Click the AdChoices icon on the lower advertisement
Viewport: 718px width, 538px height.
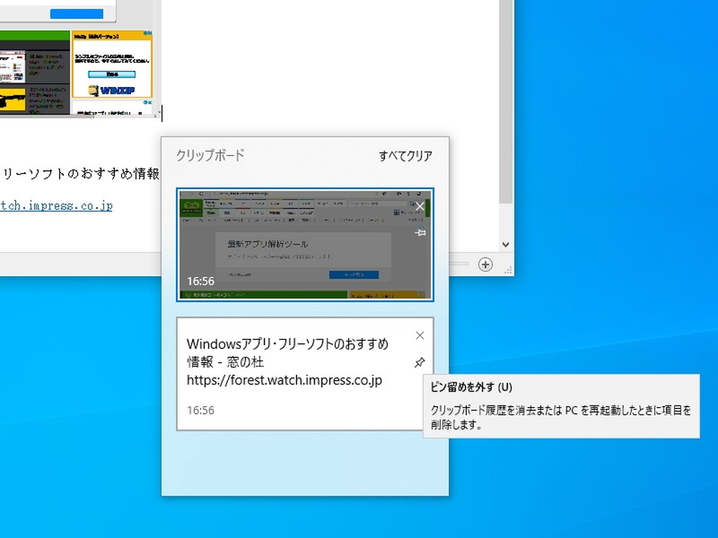[x=145, y=103]
